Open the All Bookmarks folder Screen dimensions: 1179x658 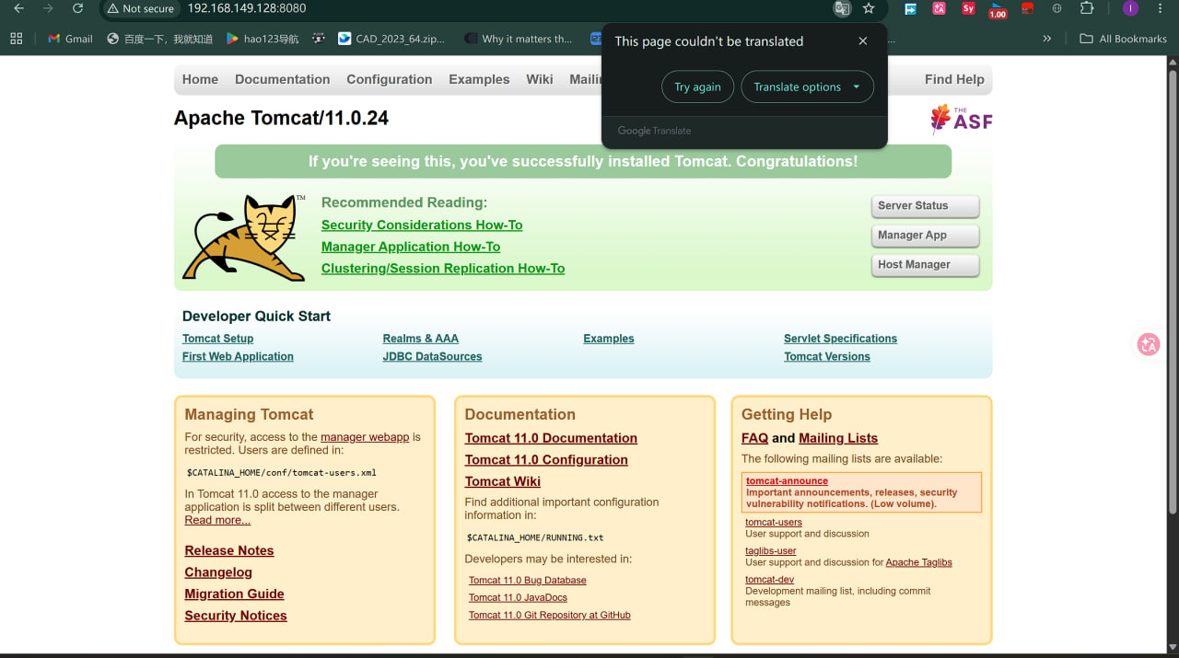[1123, 39]
